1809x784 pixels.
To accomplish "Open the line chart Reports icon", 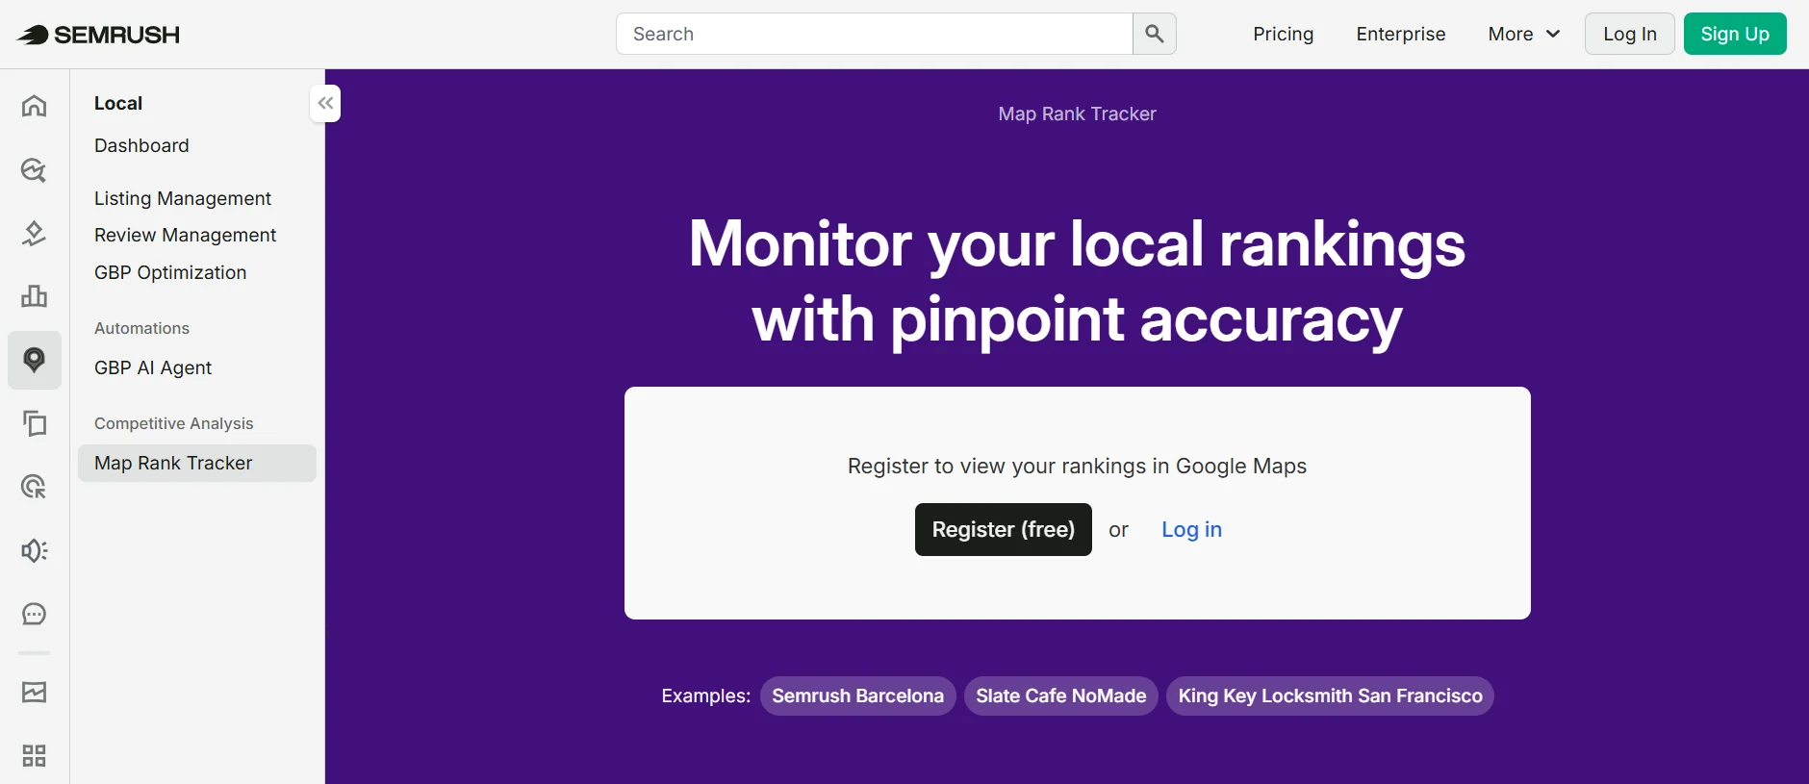I will tap(34, 692).
